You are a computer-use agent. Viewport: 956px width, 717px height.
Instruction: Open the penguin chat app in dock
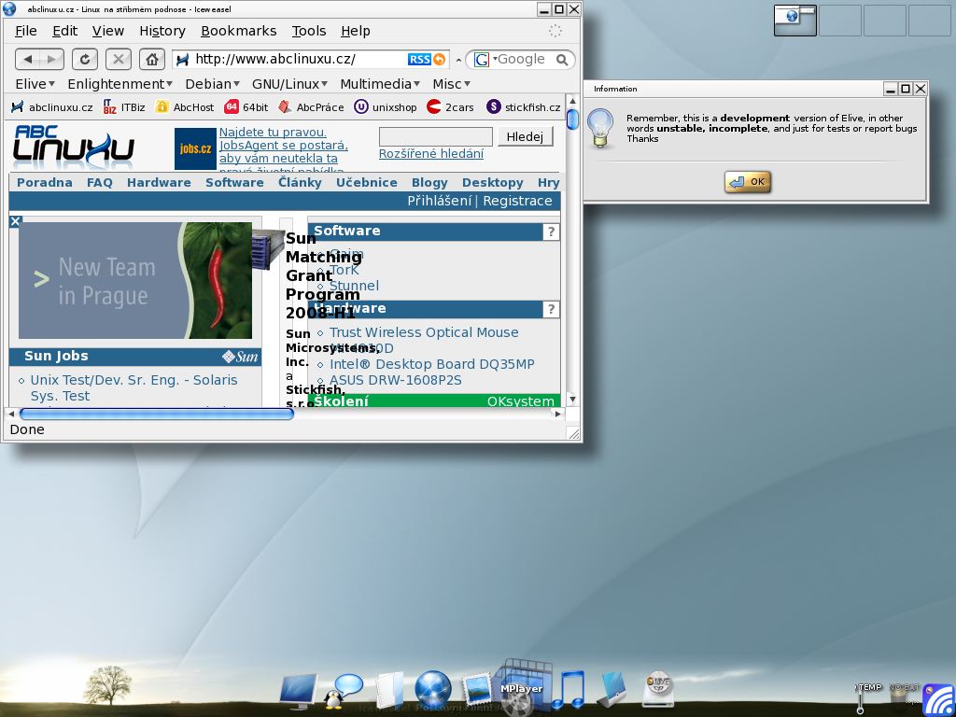click(343, 692)
